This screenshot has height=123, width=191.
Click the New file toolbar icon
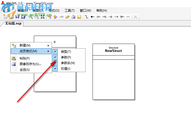click(5, 17)
